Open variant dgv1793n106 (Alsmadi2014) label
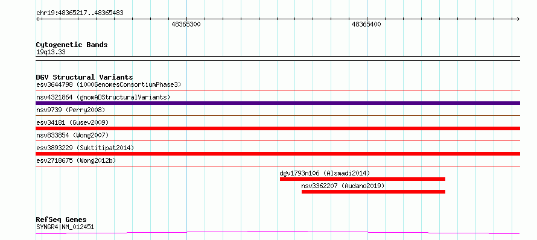 click(x=325, y=173)
